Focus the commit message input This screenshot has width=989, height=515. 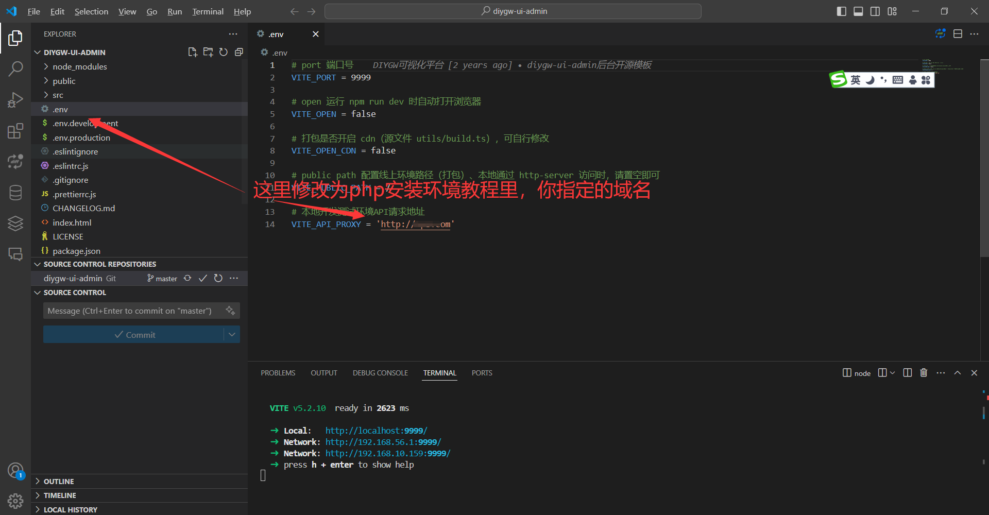(133, 311)
